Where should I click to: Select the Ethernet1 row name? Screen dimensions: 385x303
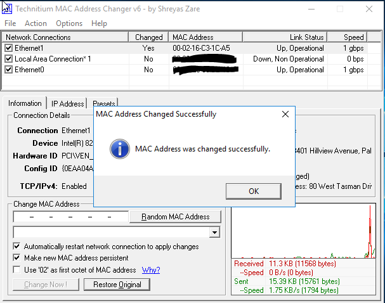point(29,48)
